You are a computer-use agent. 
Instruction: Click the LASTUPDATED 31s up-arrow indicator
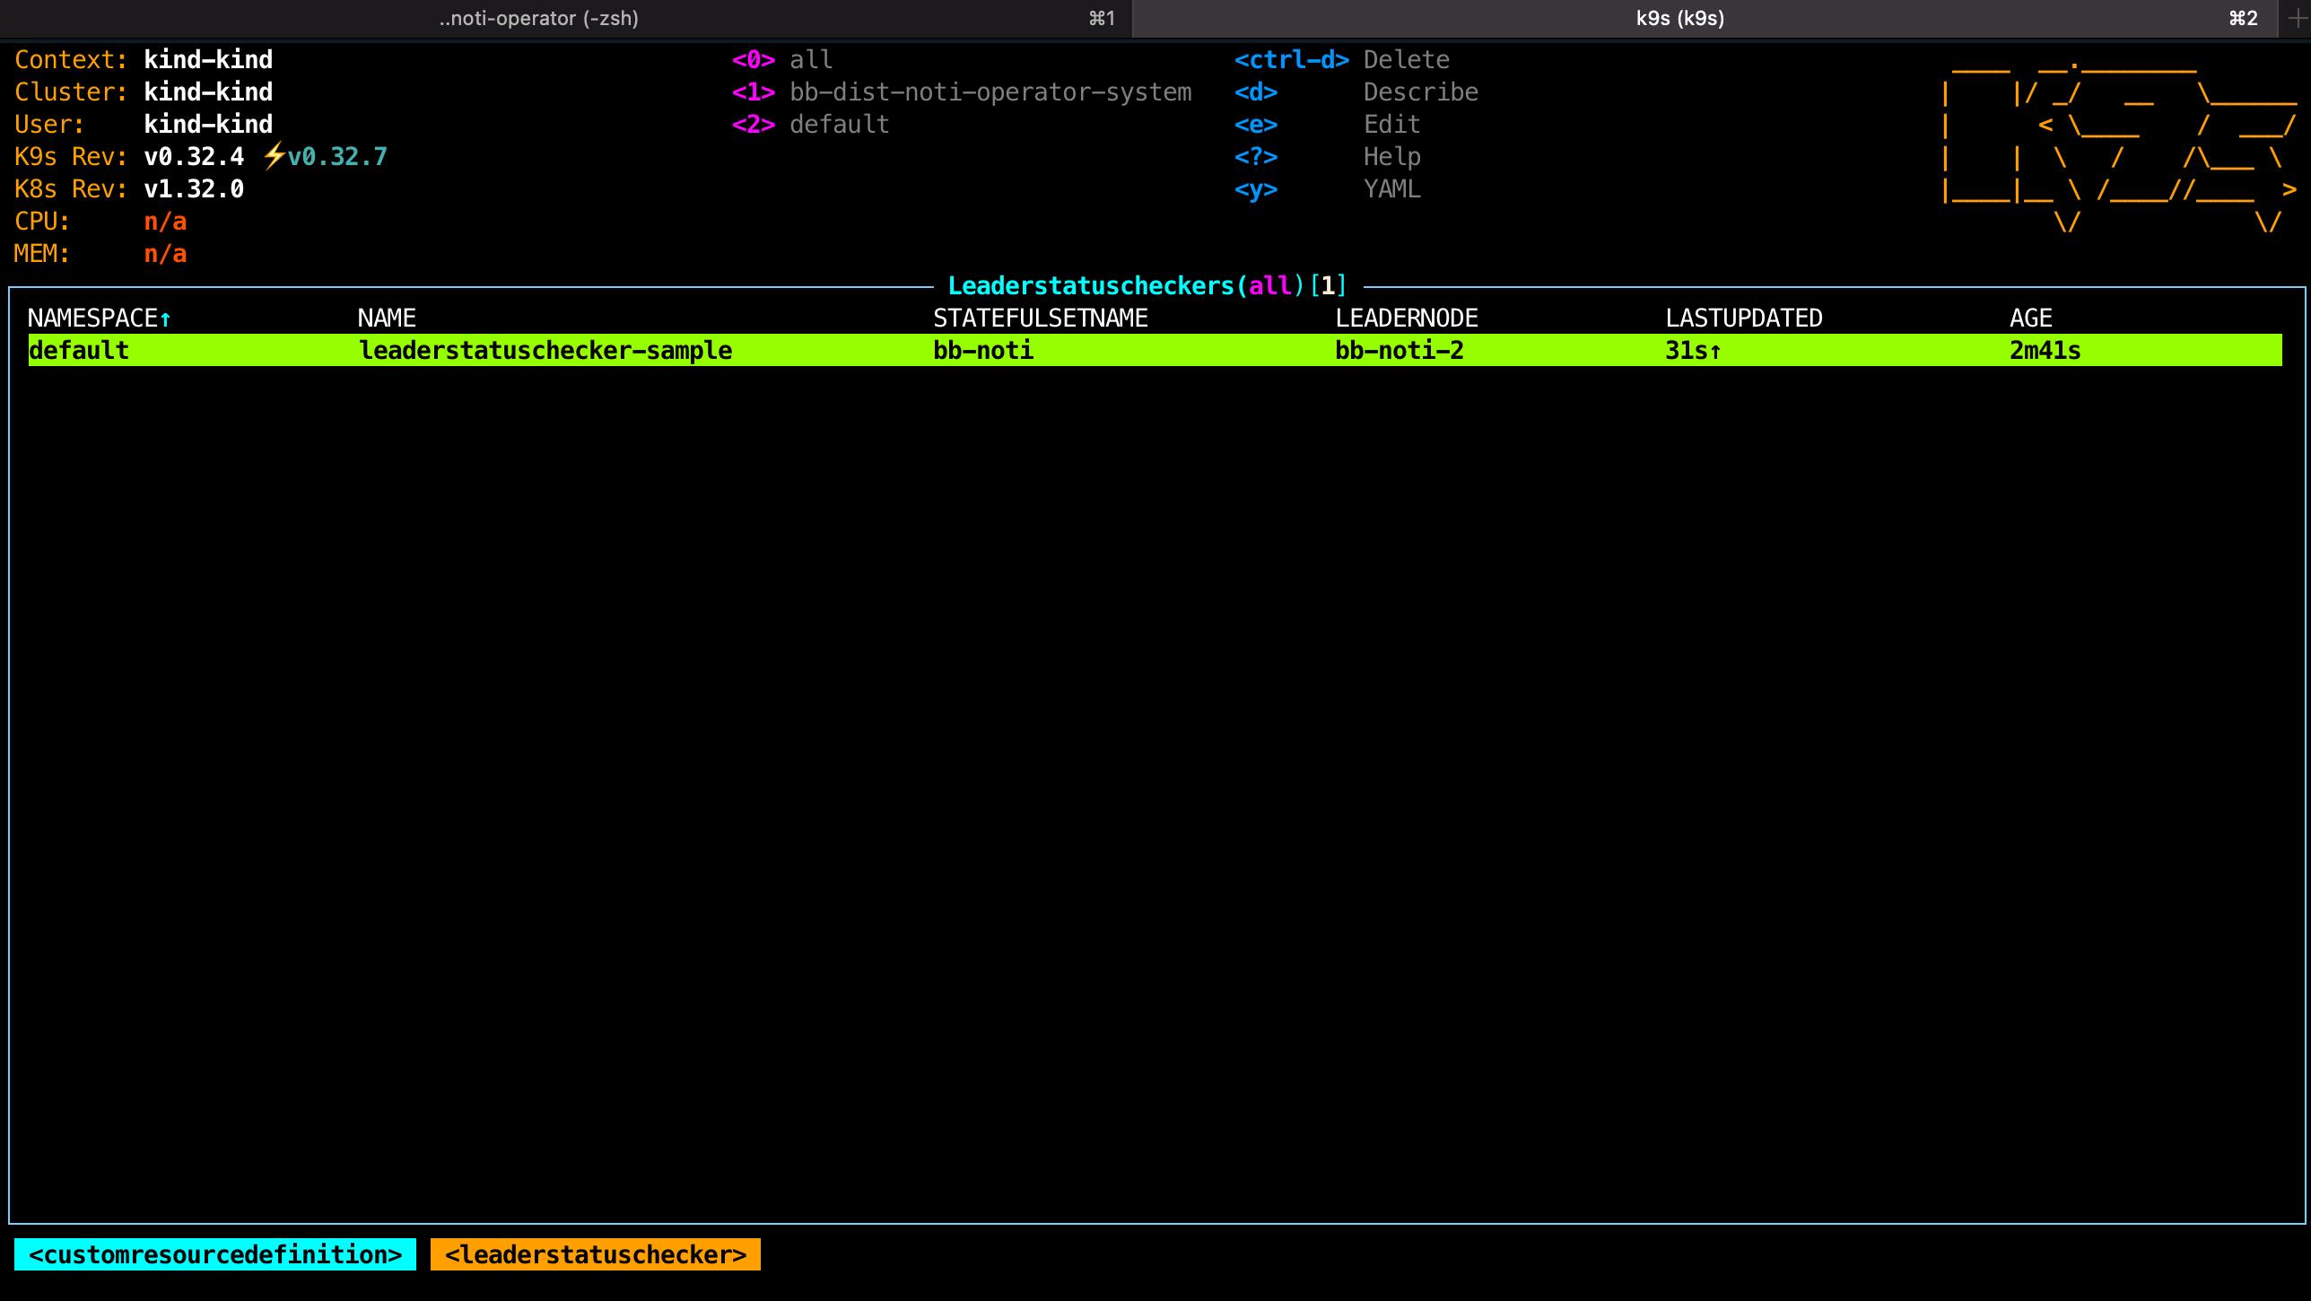tap(1715, 351)
